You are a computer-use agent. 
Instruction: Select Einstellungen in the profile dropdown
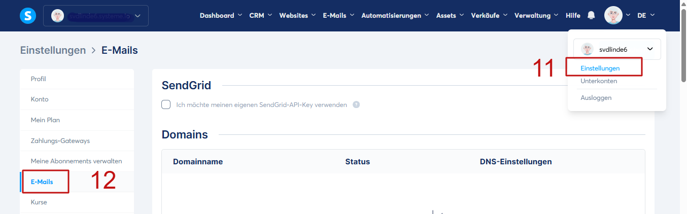(600, 68)
